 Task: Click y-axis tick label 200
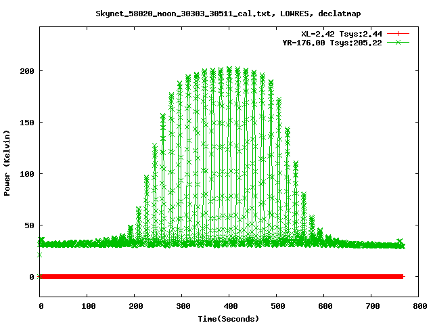tap(27, 71)
